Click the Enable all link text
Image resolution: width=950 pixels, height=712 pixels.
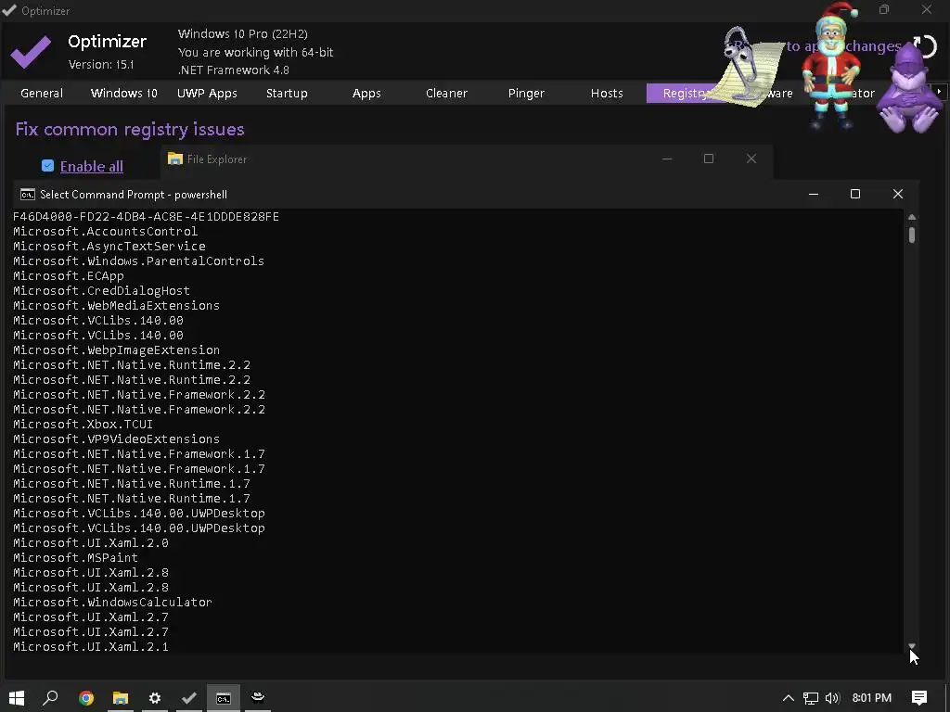coord(92,167)
